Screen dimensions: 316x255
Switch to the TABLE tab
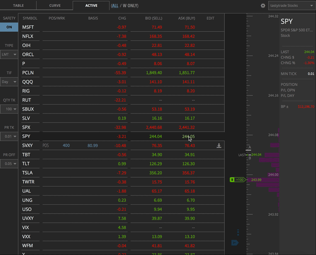pos(18,6)
